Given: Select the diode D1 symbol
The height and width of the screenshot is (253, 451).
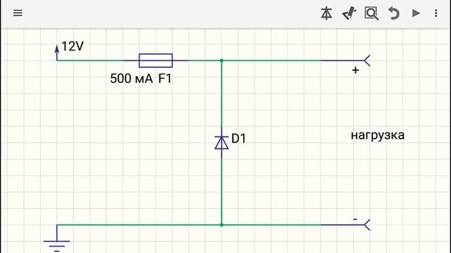Looking at the screenshot, I should 221,143.
